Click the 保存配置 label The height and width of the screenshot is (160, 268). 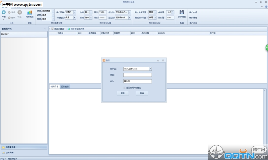coord(182,17)
